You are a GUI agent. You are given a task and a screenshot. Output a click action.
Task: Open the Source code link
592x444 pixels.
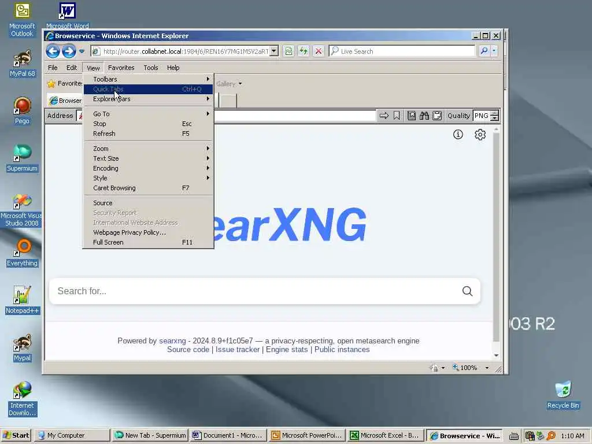[x=188, y=350]
